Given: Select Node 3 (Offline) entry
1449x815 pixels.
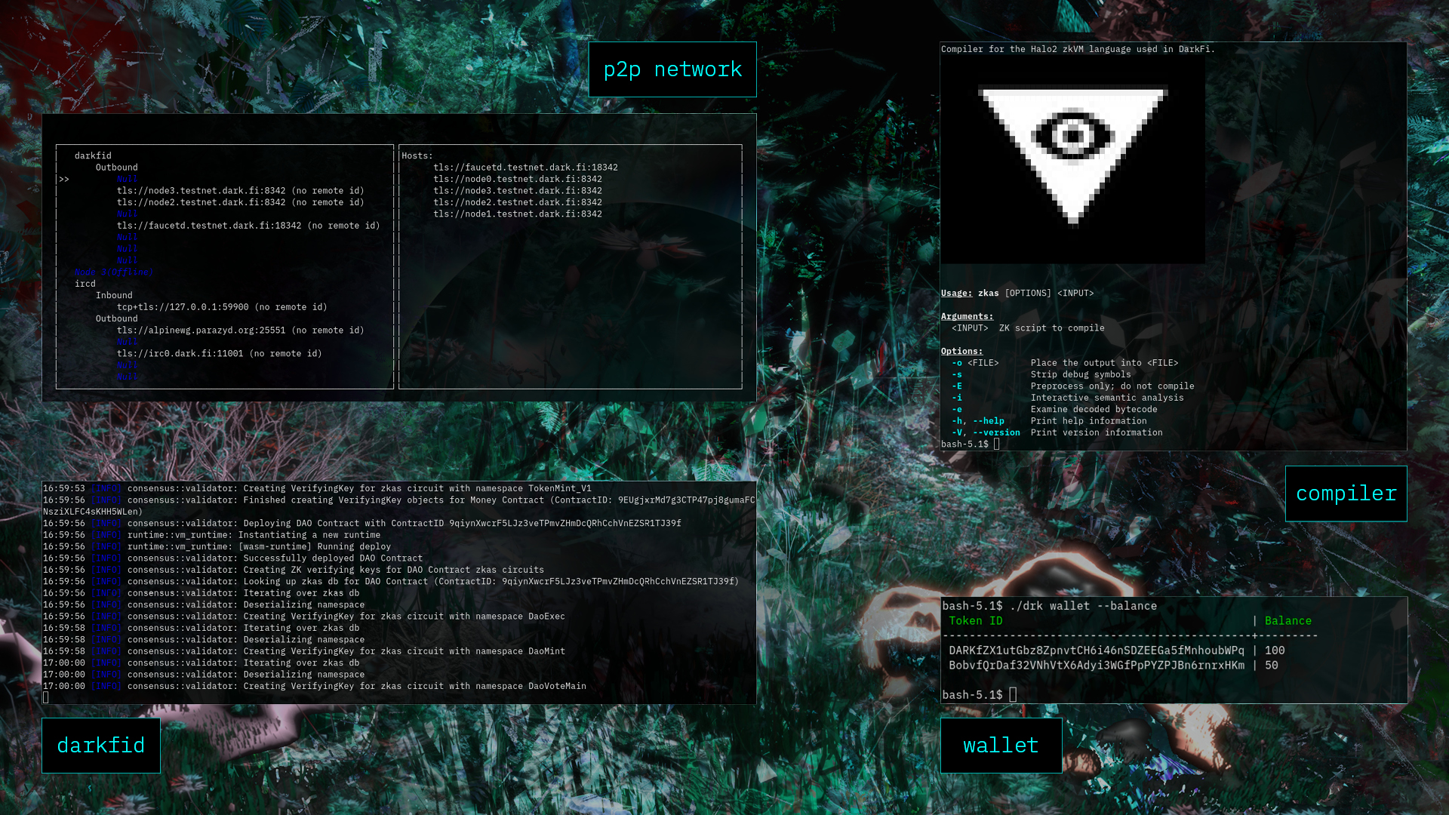Looking at the screenshot, I should (x=113, y=272).
